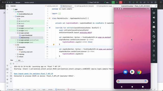Click the lightbulb intention icon in the editor gutter
The width and height of the screenshot is (163, 91).
click(54, 44)
